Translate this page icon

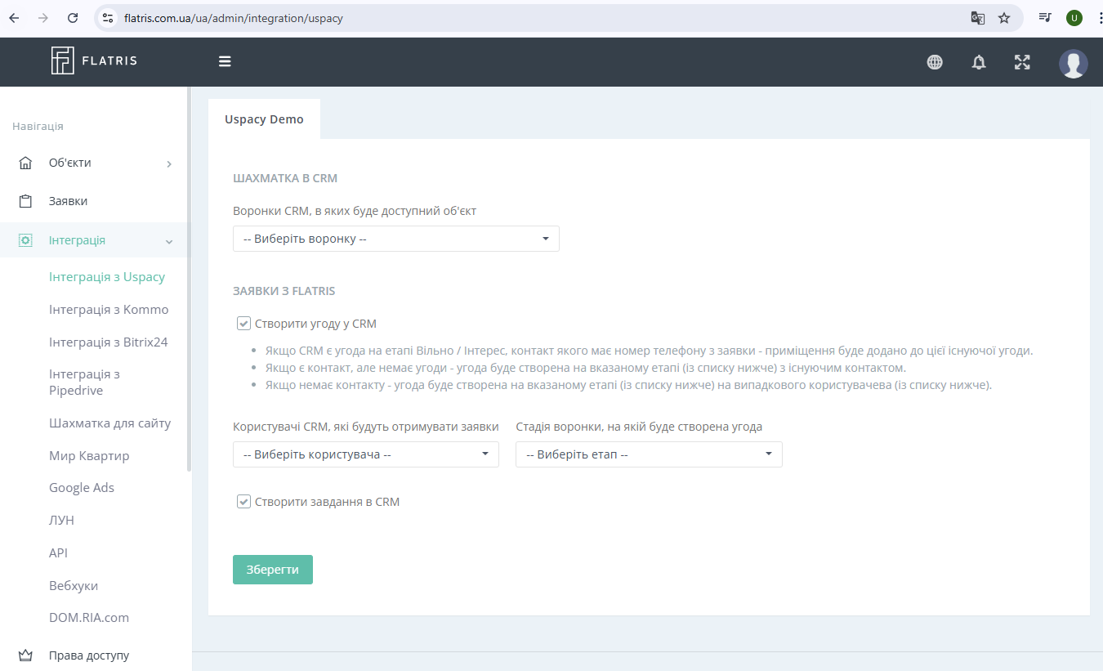pos(977,17)
